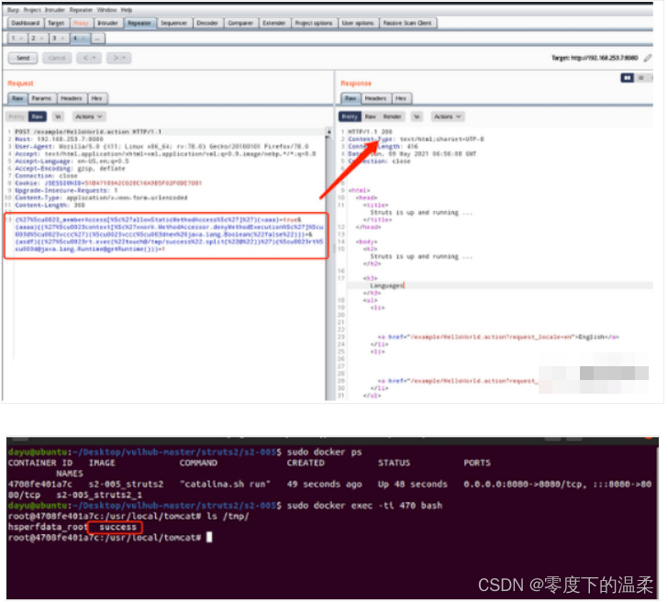Toggle \n display in the Request editor
The width and height of the screenshot is (668, 603).
click(59, 117)
